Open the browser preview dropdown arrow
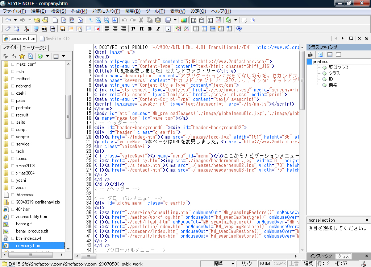The height and width of the screenshot is (267, 371). point(235,20)
